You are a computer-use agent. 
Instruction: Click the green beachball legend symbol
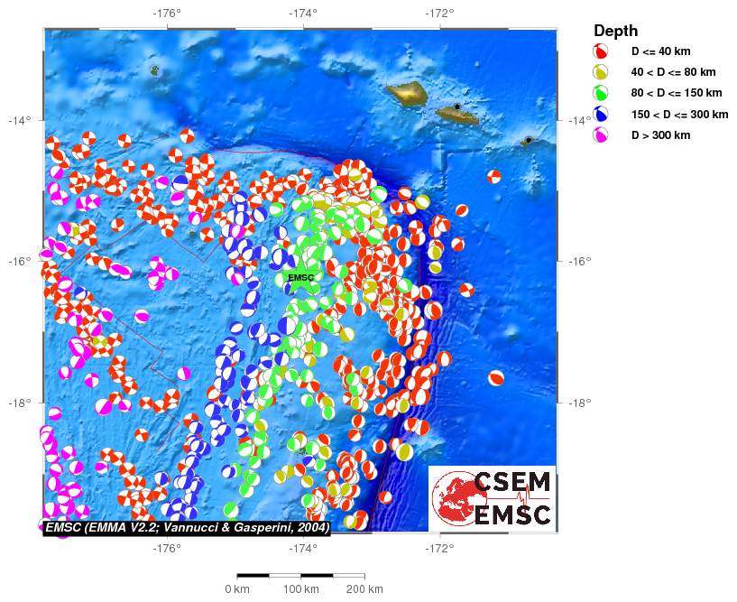[600, 93]
